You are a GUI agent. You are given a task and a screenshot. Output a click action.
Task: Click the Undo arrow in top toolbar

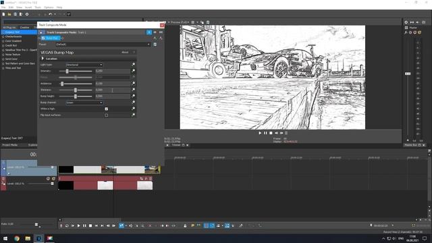[50, 14]
